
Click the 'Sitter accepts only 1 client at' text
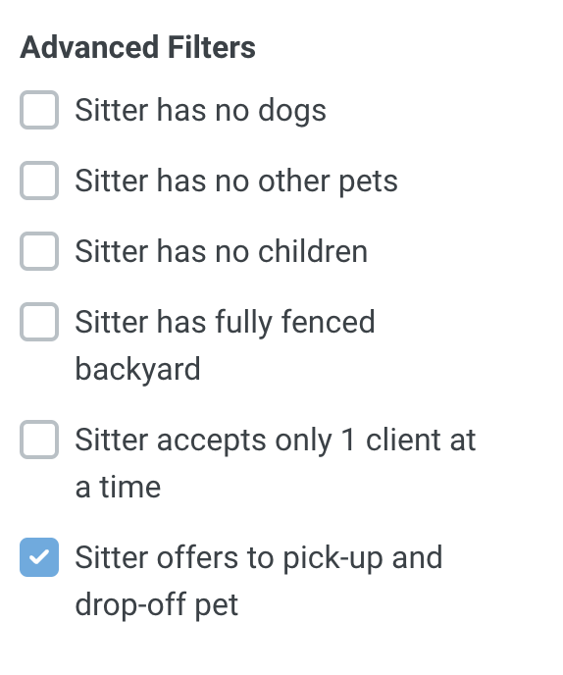(x=276, y=441)
